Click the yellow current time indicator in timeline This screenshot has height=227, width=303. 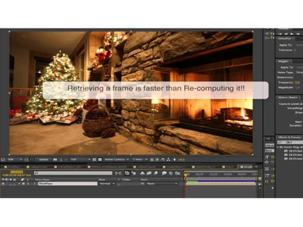tap(185, 175)
